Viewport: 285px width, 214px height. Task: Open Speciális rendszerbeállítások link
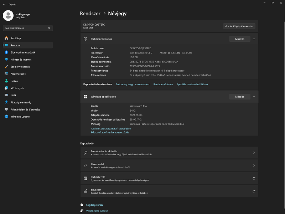192,85
